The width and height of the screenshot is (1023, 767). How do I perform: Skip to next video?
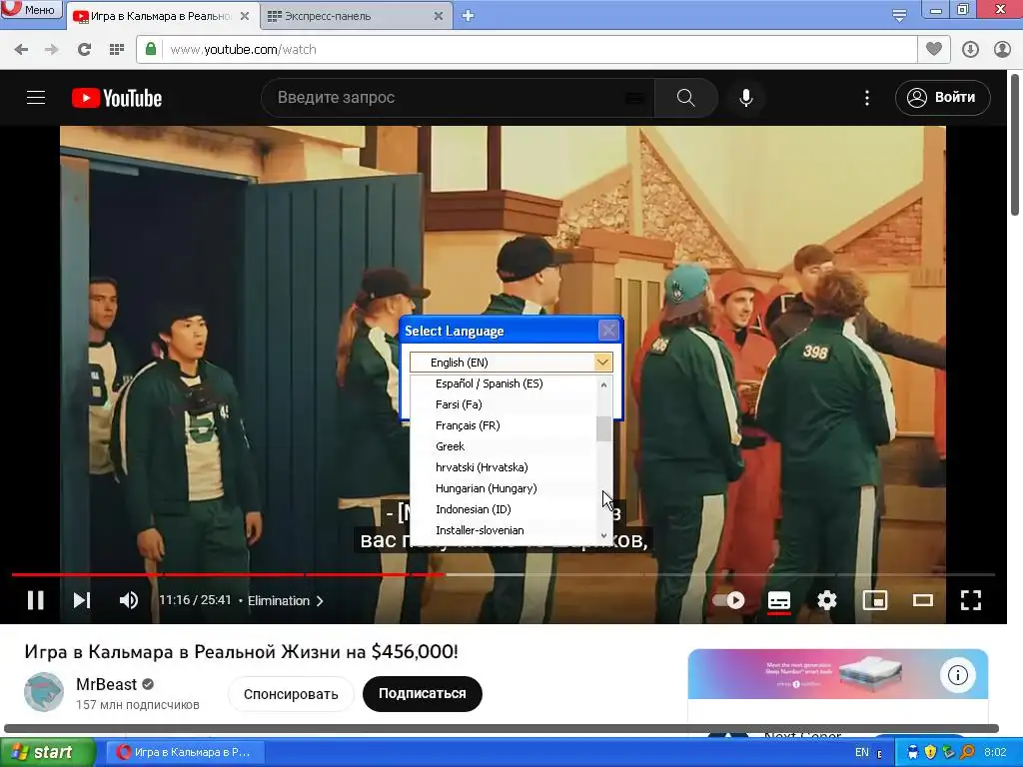[x=82, y=600]
